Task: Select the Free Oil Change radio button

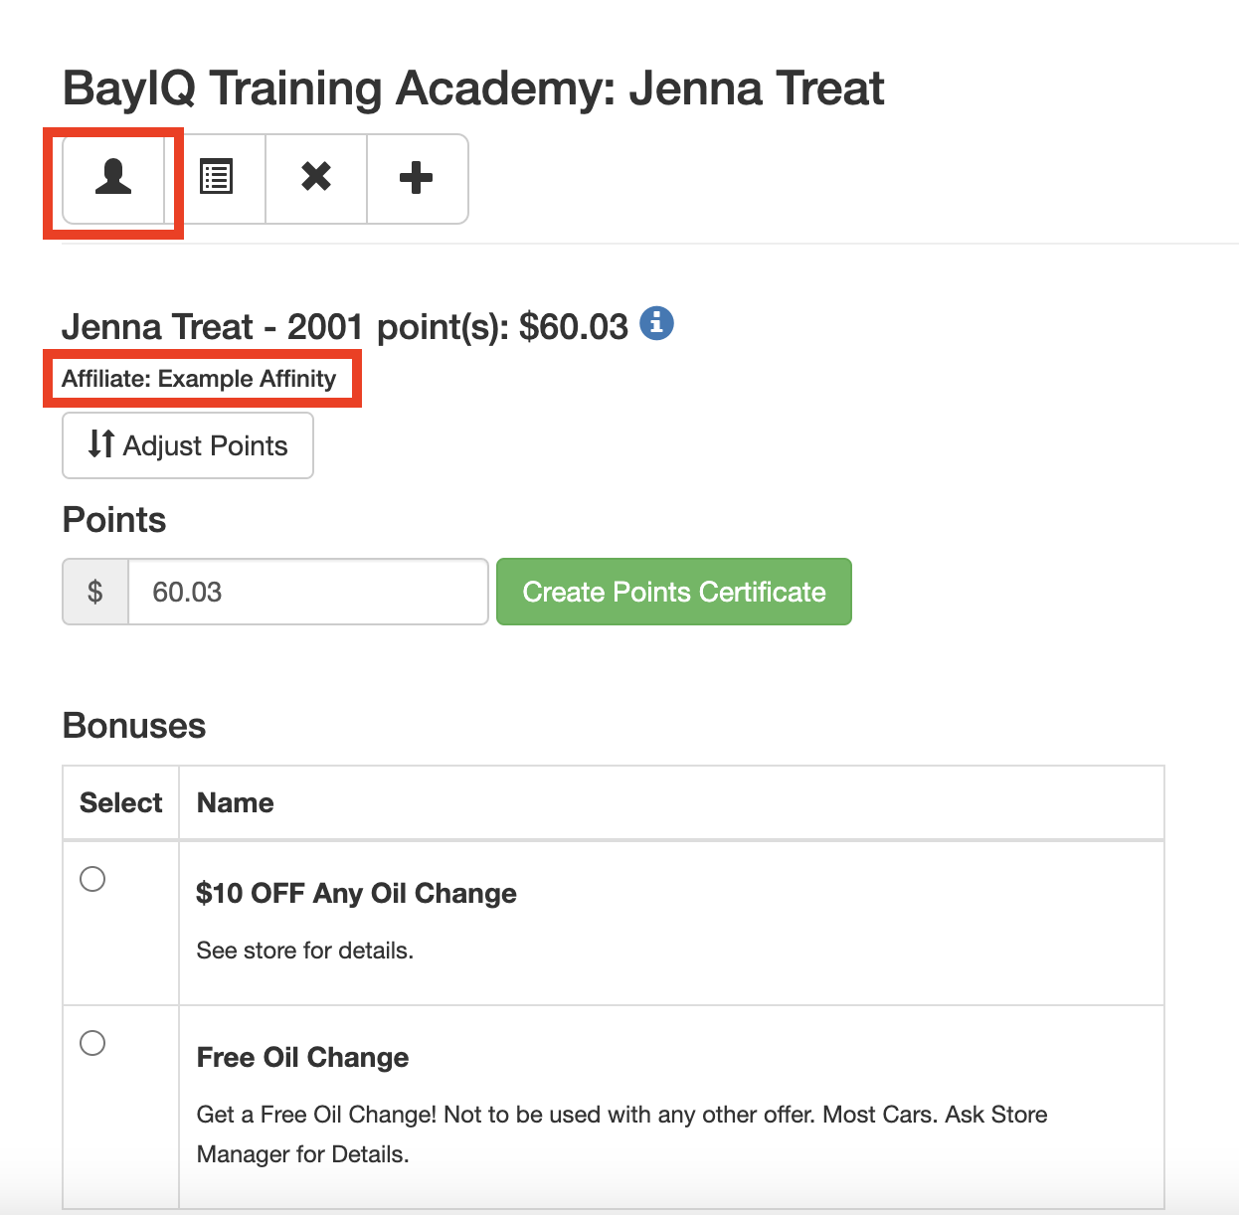Action: [x=92, y=1043]
